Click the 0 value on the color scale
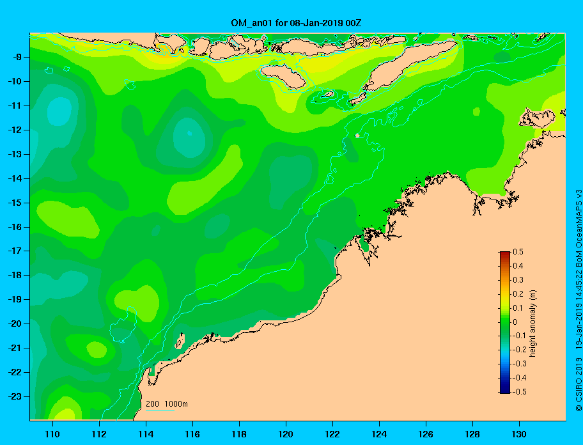 click(515, 322)
